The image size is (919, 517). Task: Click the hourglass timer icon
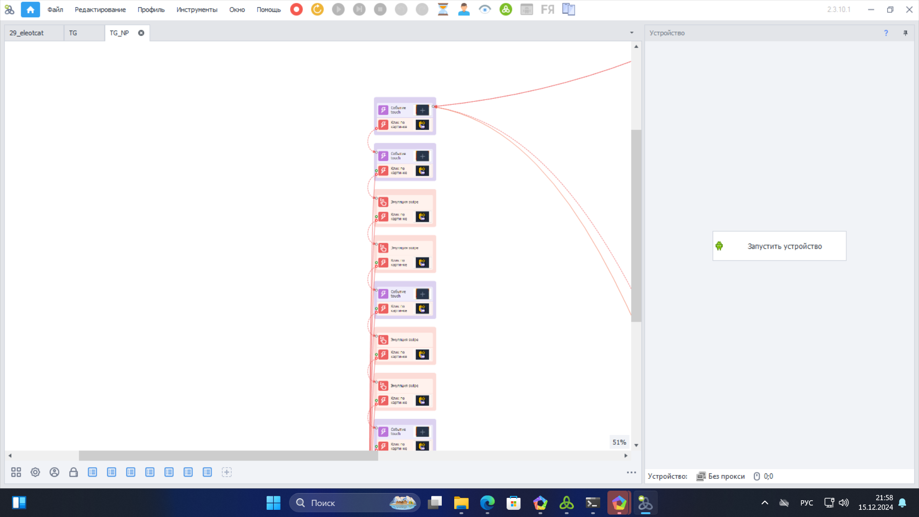pos(443,9)
